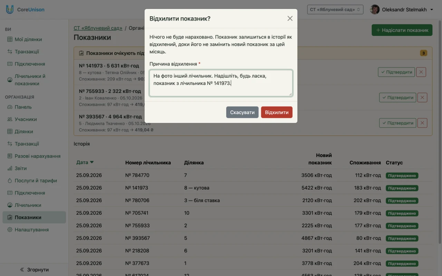Open the personal Підключення under ВИ
The width and height of the screenshot is (442, 276).
pyautogui.click(x=34, y=64)
